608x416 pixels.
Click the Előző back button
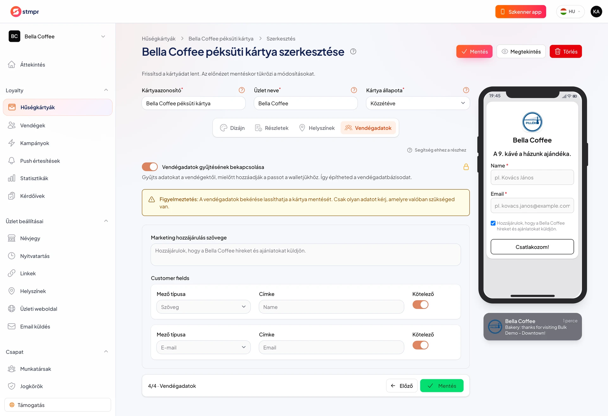tap(402, 386)
